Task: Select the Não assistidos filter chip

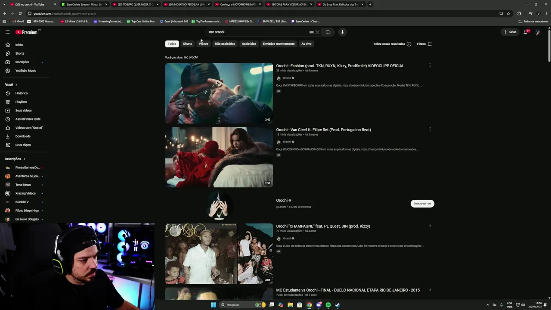Action: [225, 43]
